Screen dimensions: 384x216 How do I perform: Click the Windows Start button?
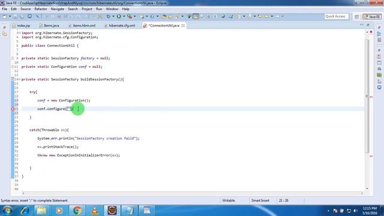7,211
